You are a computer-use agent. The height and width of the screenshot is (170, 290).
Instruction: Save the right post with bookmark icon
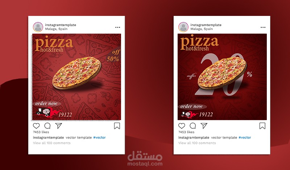pyautogui.click(x=262, y=126)
